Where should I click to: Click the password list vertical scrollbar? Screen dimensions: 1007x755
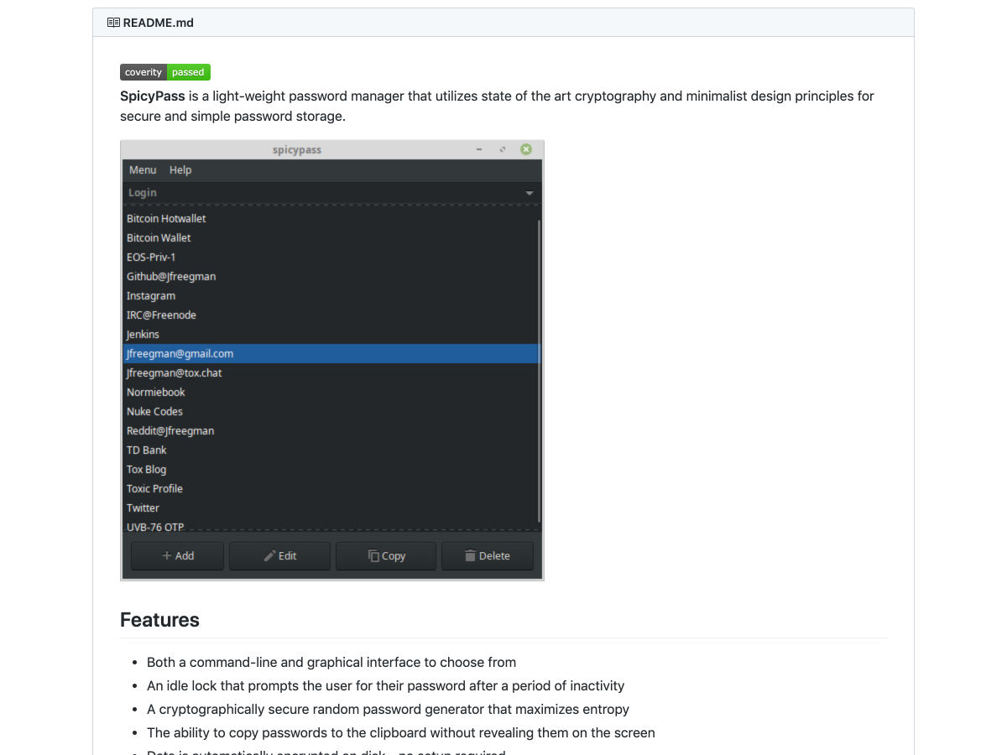point(539,369)
